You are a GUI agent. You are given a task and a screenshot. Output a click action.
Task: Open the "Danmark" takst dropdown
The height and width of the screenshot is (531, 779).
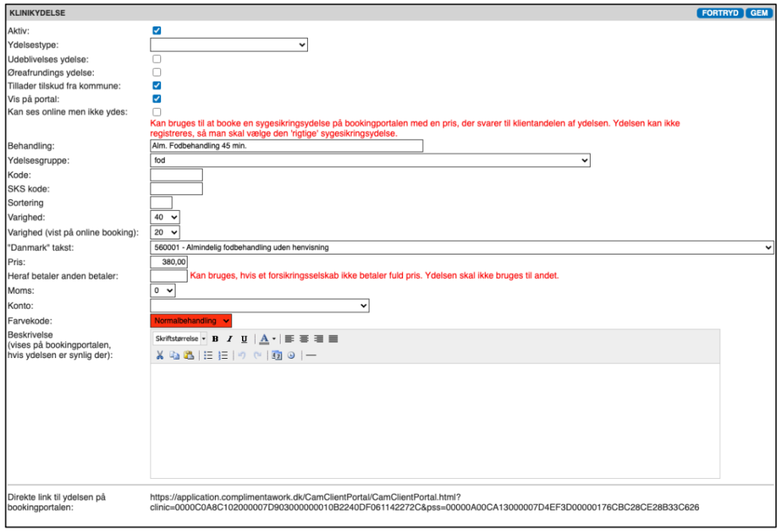tap(462, 247)
